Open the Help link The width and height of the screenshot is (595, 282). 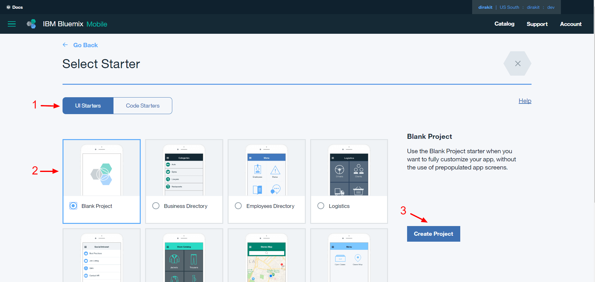coord(525,101)
